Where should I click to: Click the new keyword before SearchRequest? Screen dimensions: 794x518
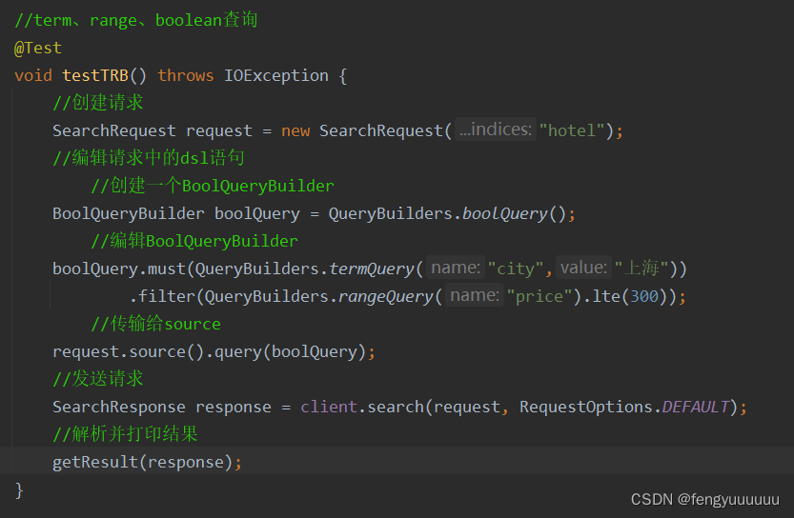point(295,130)
